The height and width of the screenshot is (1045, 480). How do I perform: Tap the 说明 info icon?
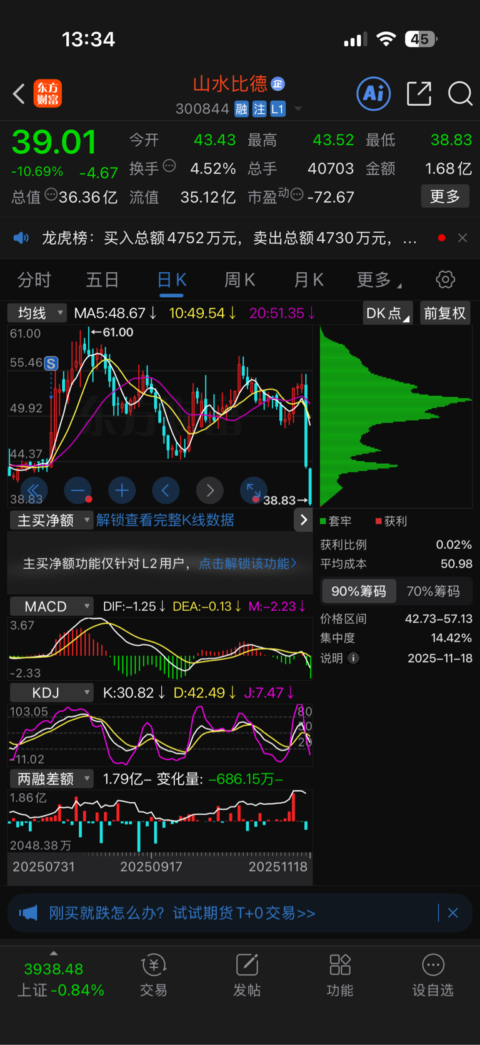(x=353, y=658)
